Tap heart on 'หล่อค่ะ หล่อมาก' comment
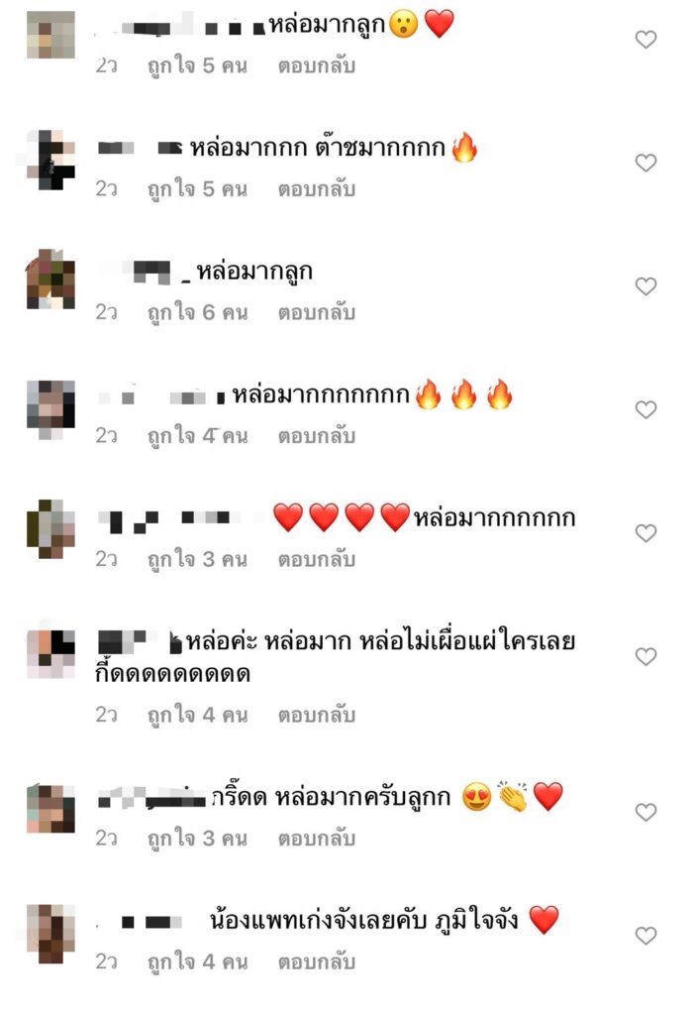696x1015 pixels. (646, 656)
